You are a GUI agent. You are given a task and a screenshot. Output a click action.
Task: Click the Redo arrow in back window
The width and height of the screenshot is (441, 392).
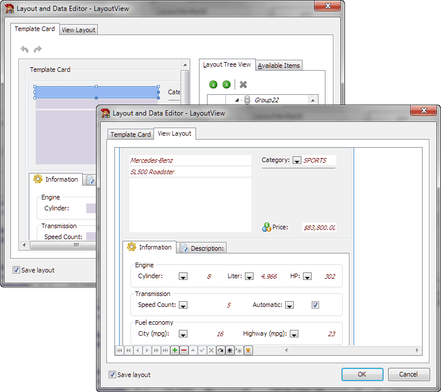click(38, 49)
